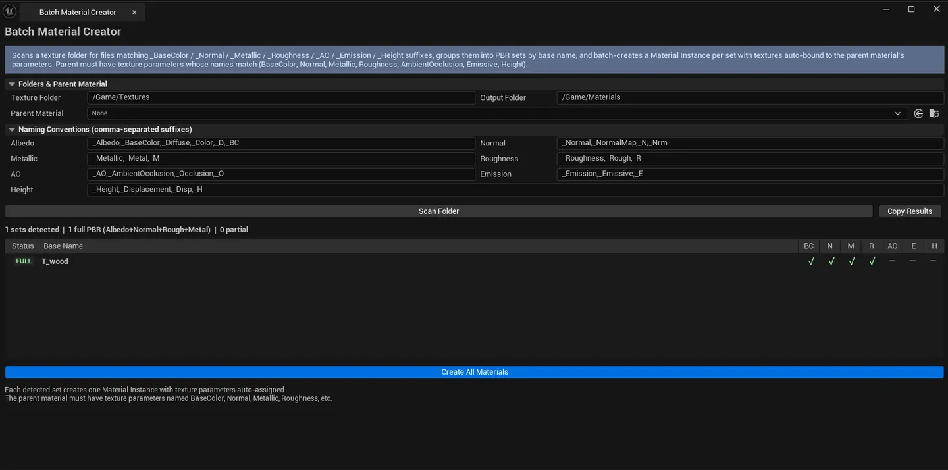Image resolution: width=948 pixels, height=470 pixels.
Task: Edit the Height suffixes field
Action: pyautogui.click(x=515, y=190)
